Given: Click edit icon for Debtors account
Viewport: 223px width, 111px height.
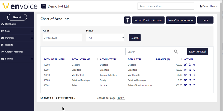Looking at the screenshot, I should (x=185, y=65).
